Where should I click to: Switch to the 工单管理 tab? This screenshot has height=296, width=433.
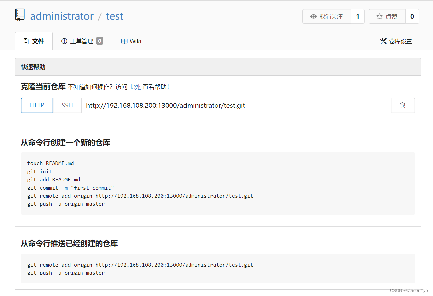[82, 41]
